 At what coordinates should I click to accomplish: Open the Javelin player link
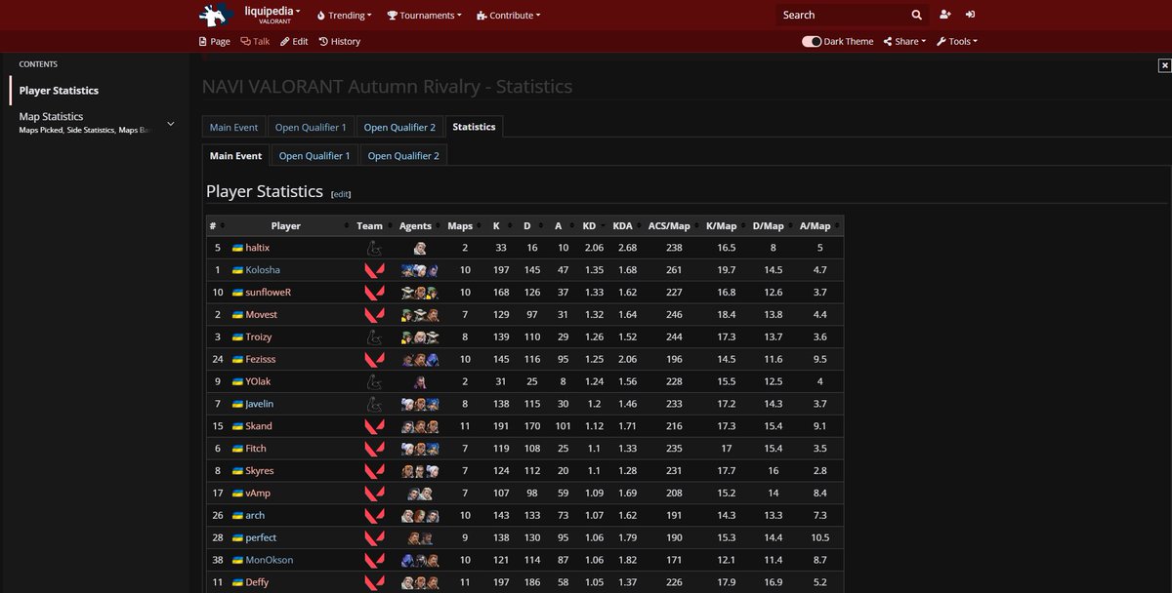[260, 404]
